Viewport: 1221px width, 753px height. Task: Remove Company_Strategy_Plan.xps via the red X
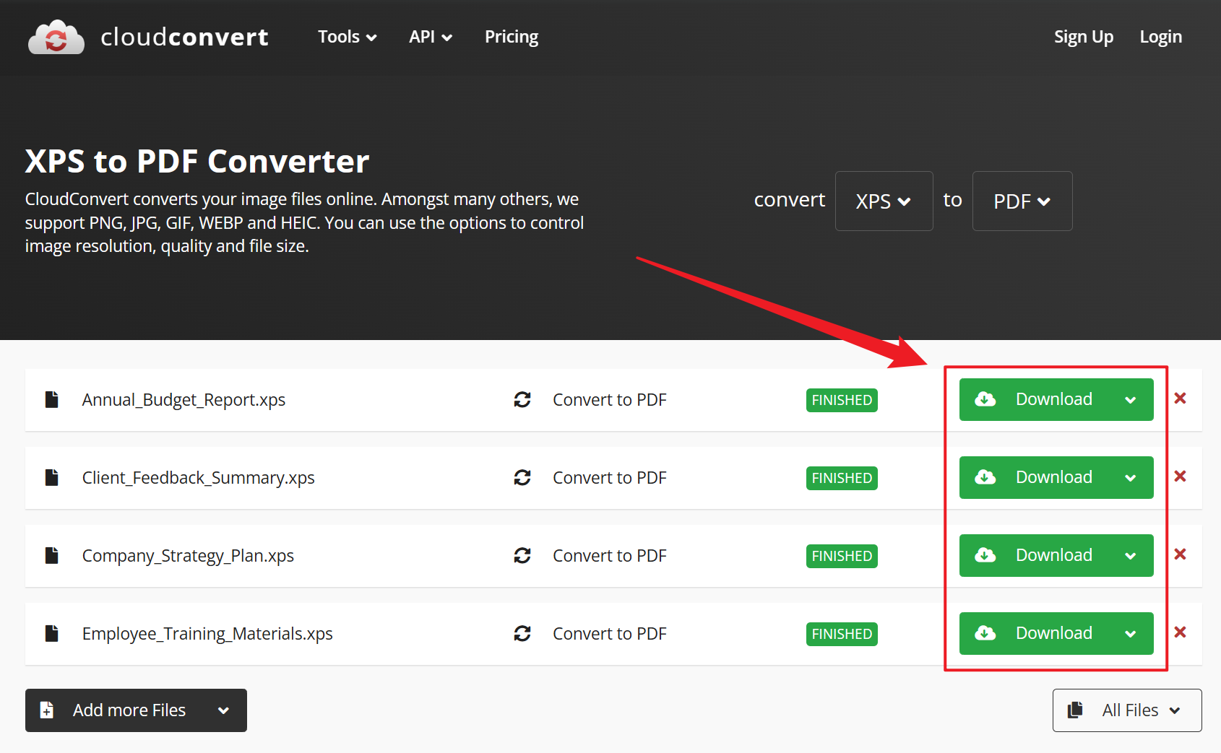tap(1180, 554)
